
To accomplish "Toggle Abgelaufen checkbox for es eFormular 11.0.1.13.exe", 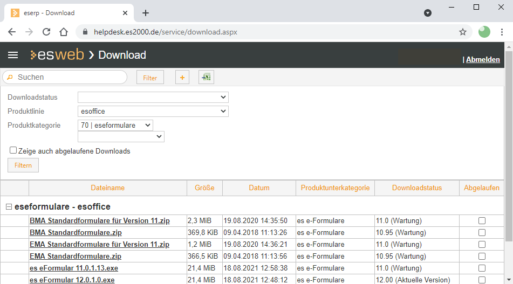I will click(x=482, y=268).
